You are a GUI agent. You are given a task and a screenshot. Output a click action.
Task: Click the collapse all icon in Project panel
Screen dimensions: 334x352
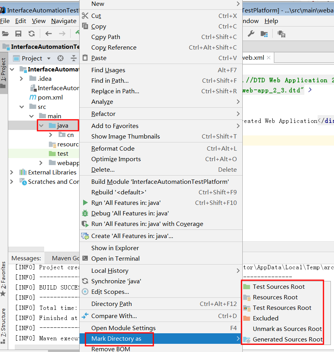point(74,59)
